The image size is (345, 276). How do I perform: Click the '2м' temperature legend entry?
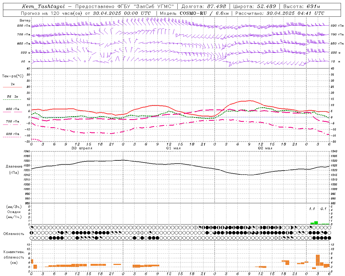[x=13, y=84]
